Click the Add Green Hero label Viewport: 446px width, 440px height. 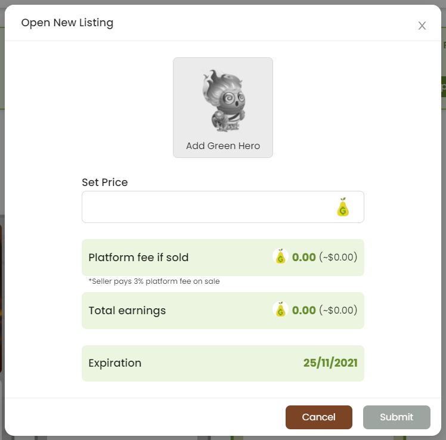223,145
